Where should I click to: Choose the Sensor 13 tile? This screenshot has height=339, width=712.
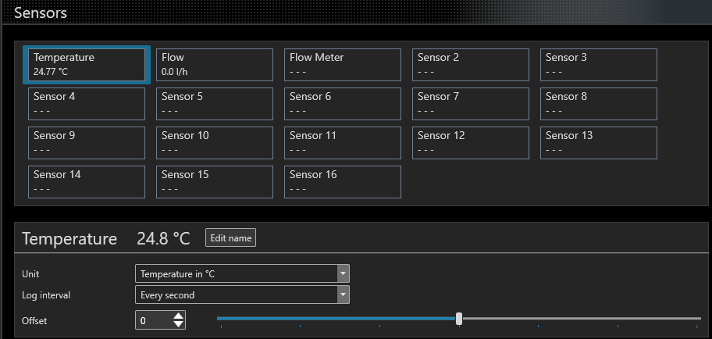[x=599, y=143]
